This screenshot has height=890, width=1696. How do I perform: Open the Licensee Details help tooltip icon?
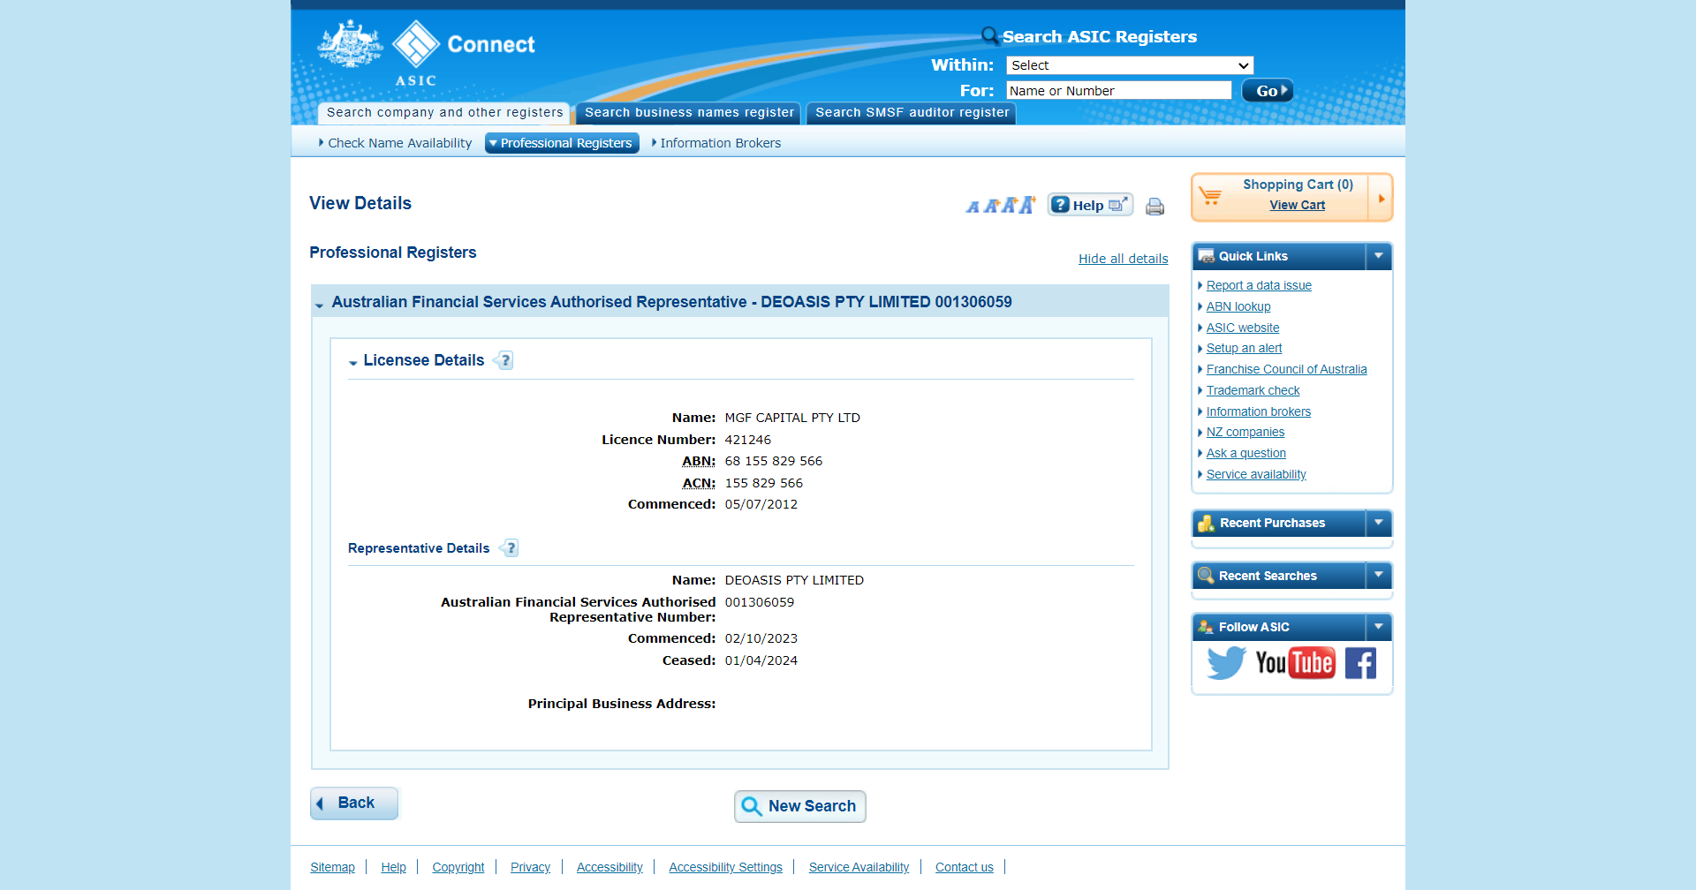coord(504,360)
